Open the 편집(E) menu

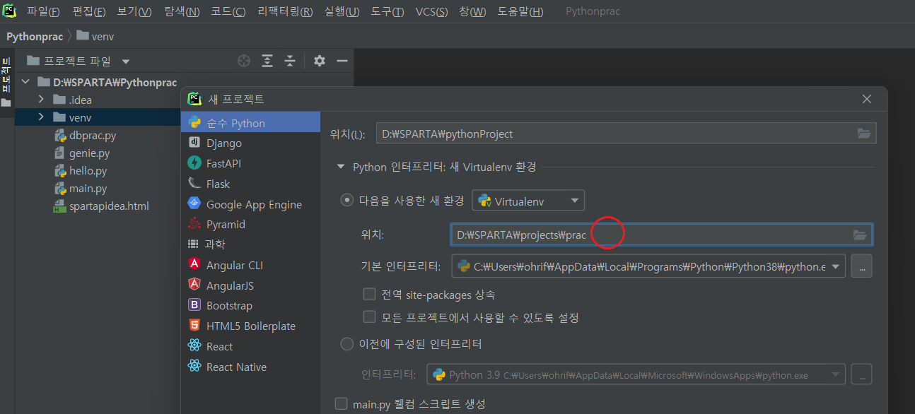point(88,12)
